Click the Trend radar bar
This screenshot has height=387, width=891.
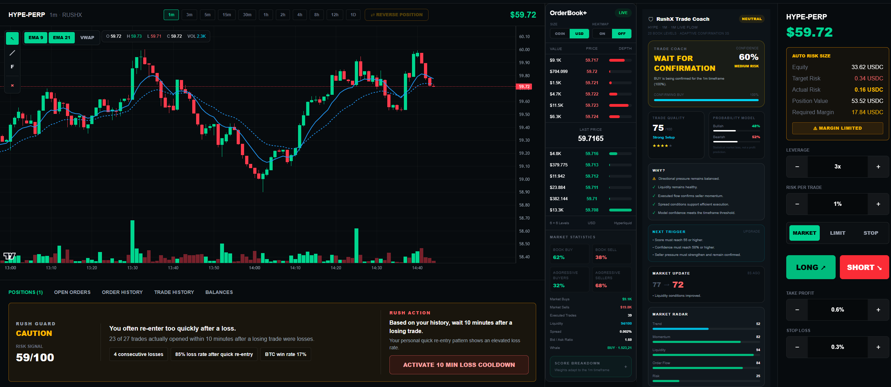[706, 329]
